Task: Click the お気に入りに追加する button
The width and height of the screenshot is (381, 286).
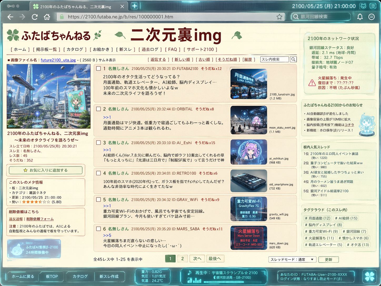Action: tap(46, 170)
